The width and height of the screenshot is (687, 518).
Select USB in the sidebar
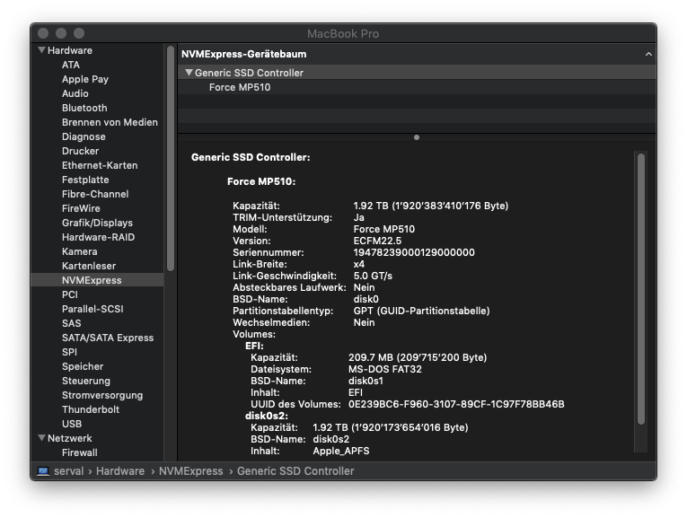pyautogui.click(x=72, y=424)
